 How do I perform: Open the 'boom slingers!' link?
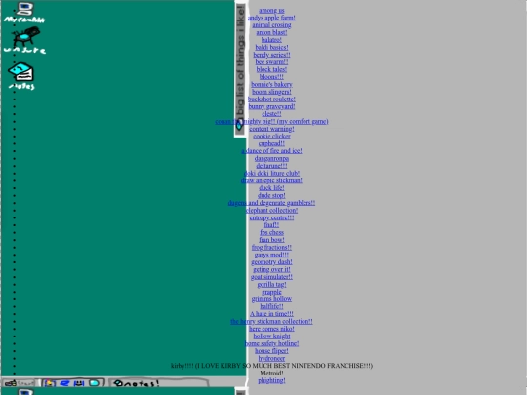click(271, 92)
